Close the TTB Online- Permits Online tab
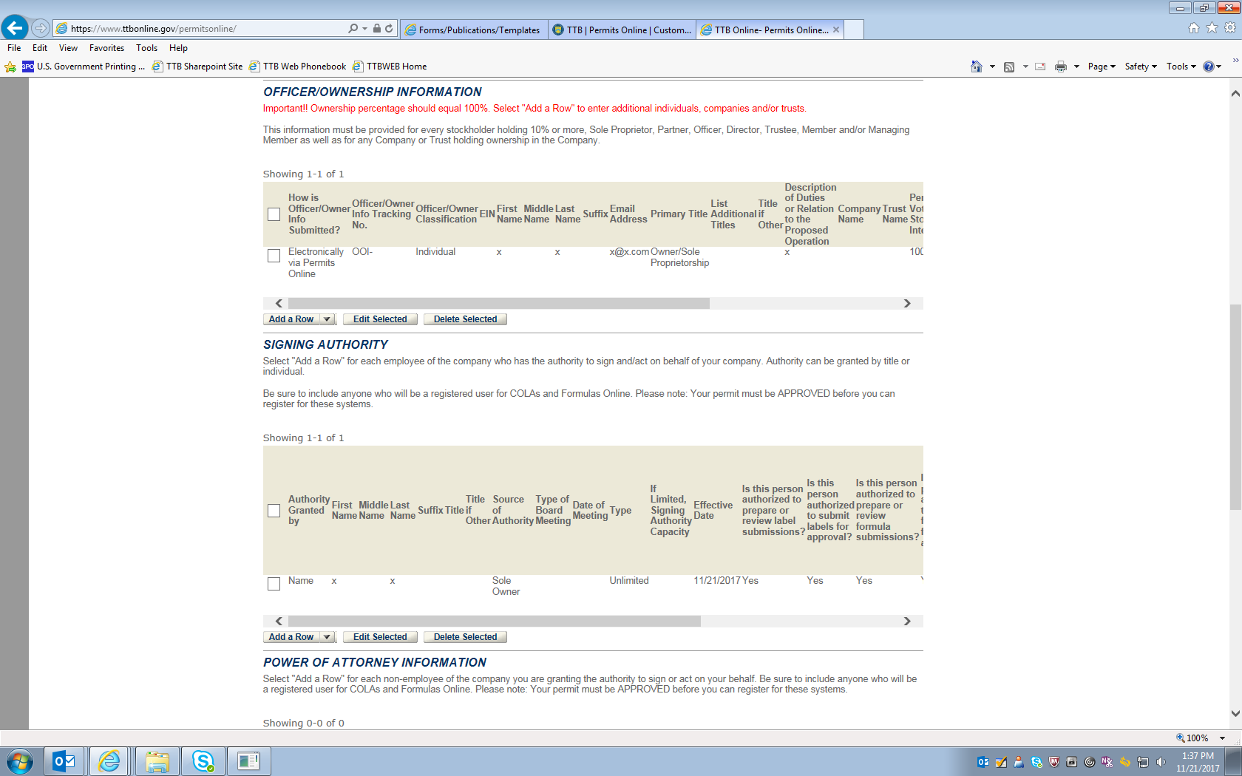Viewport: 1242px width, 776px height. click(x=836, y=30)
